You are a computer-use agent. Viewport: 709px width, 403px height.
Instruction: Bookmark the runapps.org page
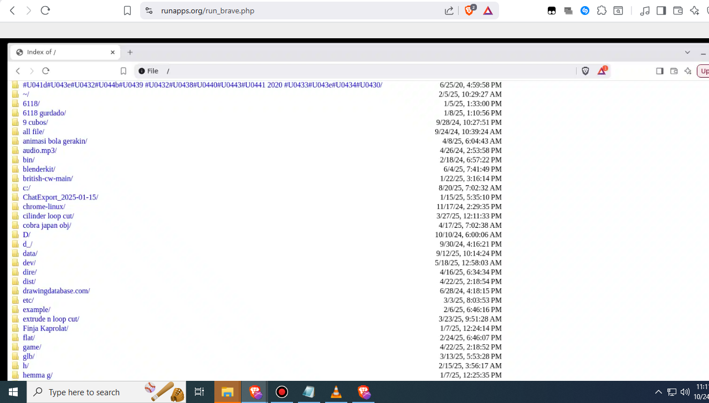pos(127,11)
